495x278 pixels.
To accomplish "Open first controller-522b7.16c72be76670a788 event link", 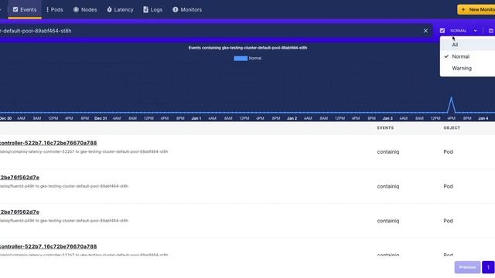I will pyautogui.click(x=48, y=143).
